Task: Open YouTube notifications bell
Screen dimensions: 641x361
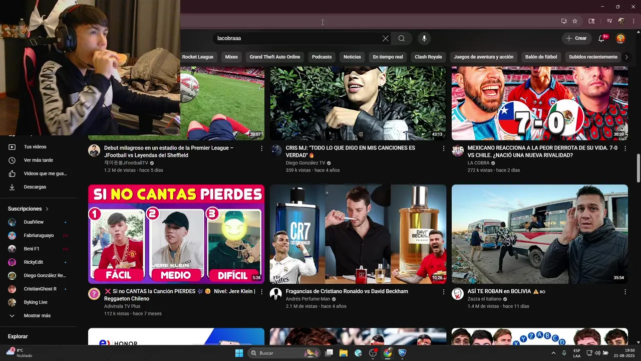Action: pos(602,39)
